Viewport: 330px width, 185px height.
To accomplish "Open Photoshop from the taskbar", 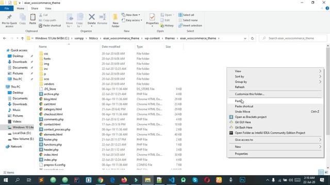I will [242, 180].
